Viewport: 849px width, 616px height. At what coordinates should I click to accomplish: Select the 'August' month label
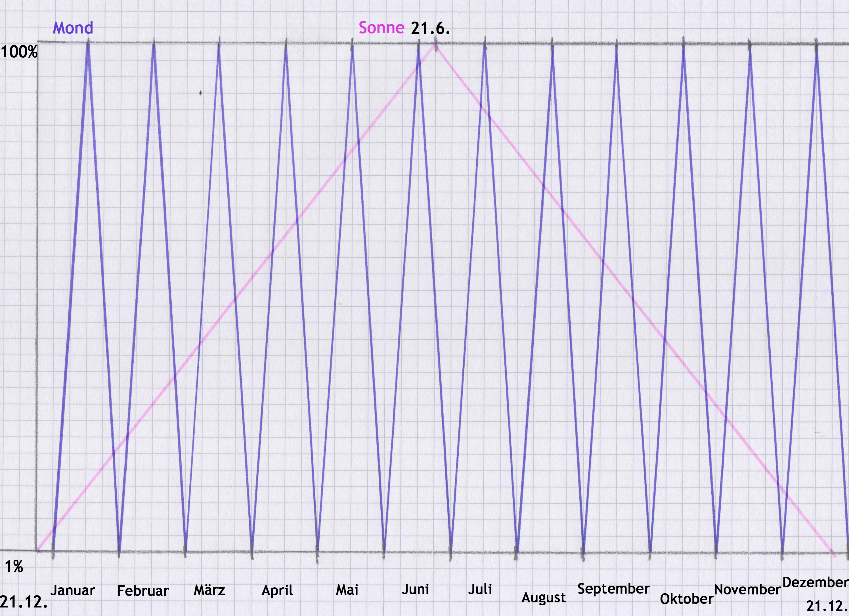tap(544, 598)
